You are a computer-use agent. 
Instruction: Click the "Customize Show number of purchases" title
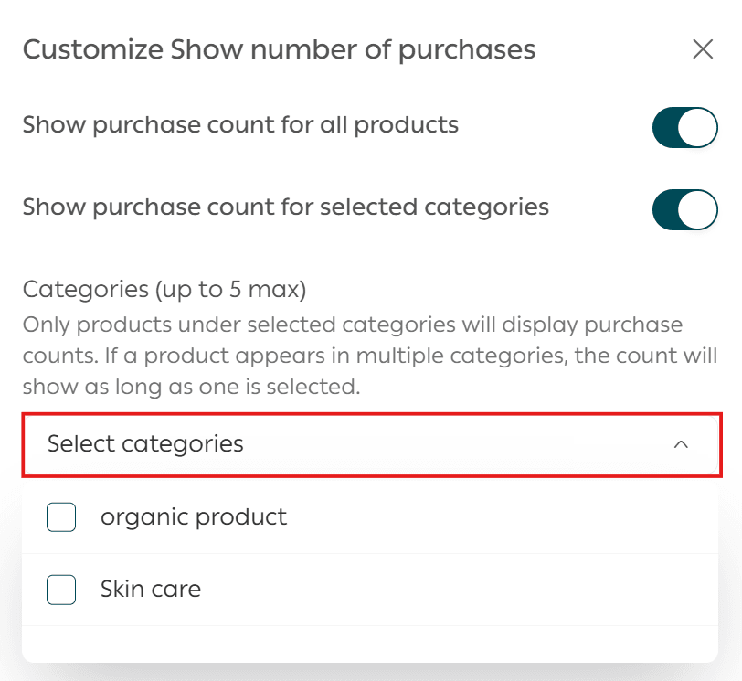tap(279, 49)
